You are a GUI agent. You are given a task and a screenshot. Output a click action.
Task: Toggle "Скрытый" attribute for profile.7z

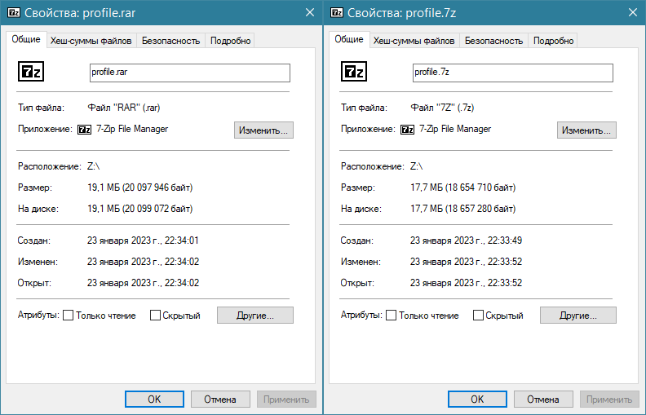coord(478,316)
